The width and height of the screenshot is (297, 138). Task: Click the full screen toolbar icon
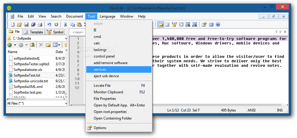[x=211, y=24]
